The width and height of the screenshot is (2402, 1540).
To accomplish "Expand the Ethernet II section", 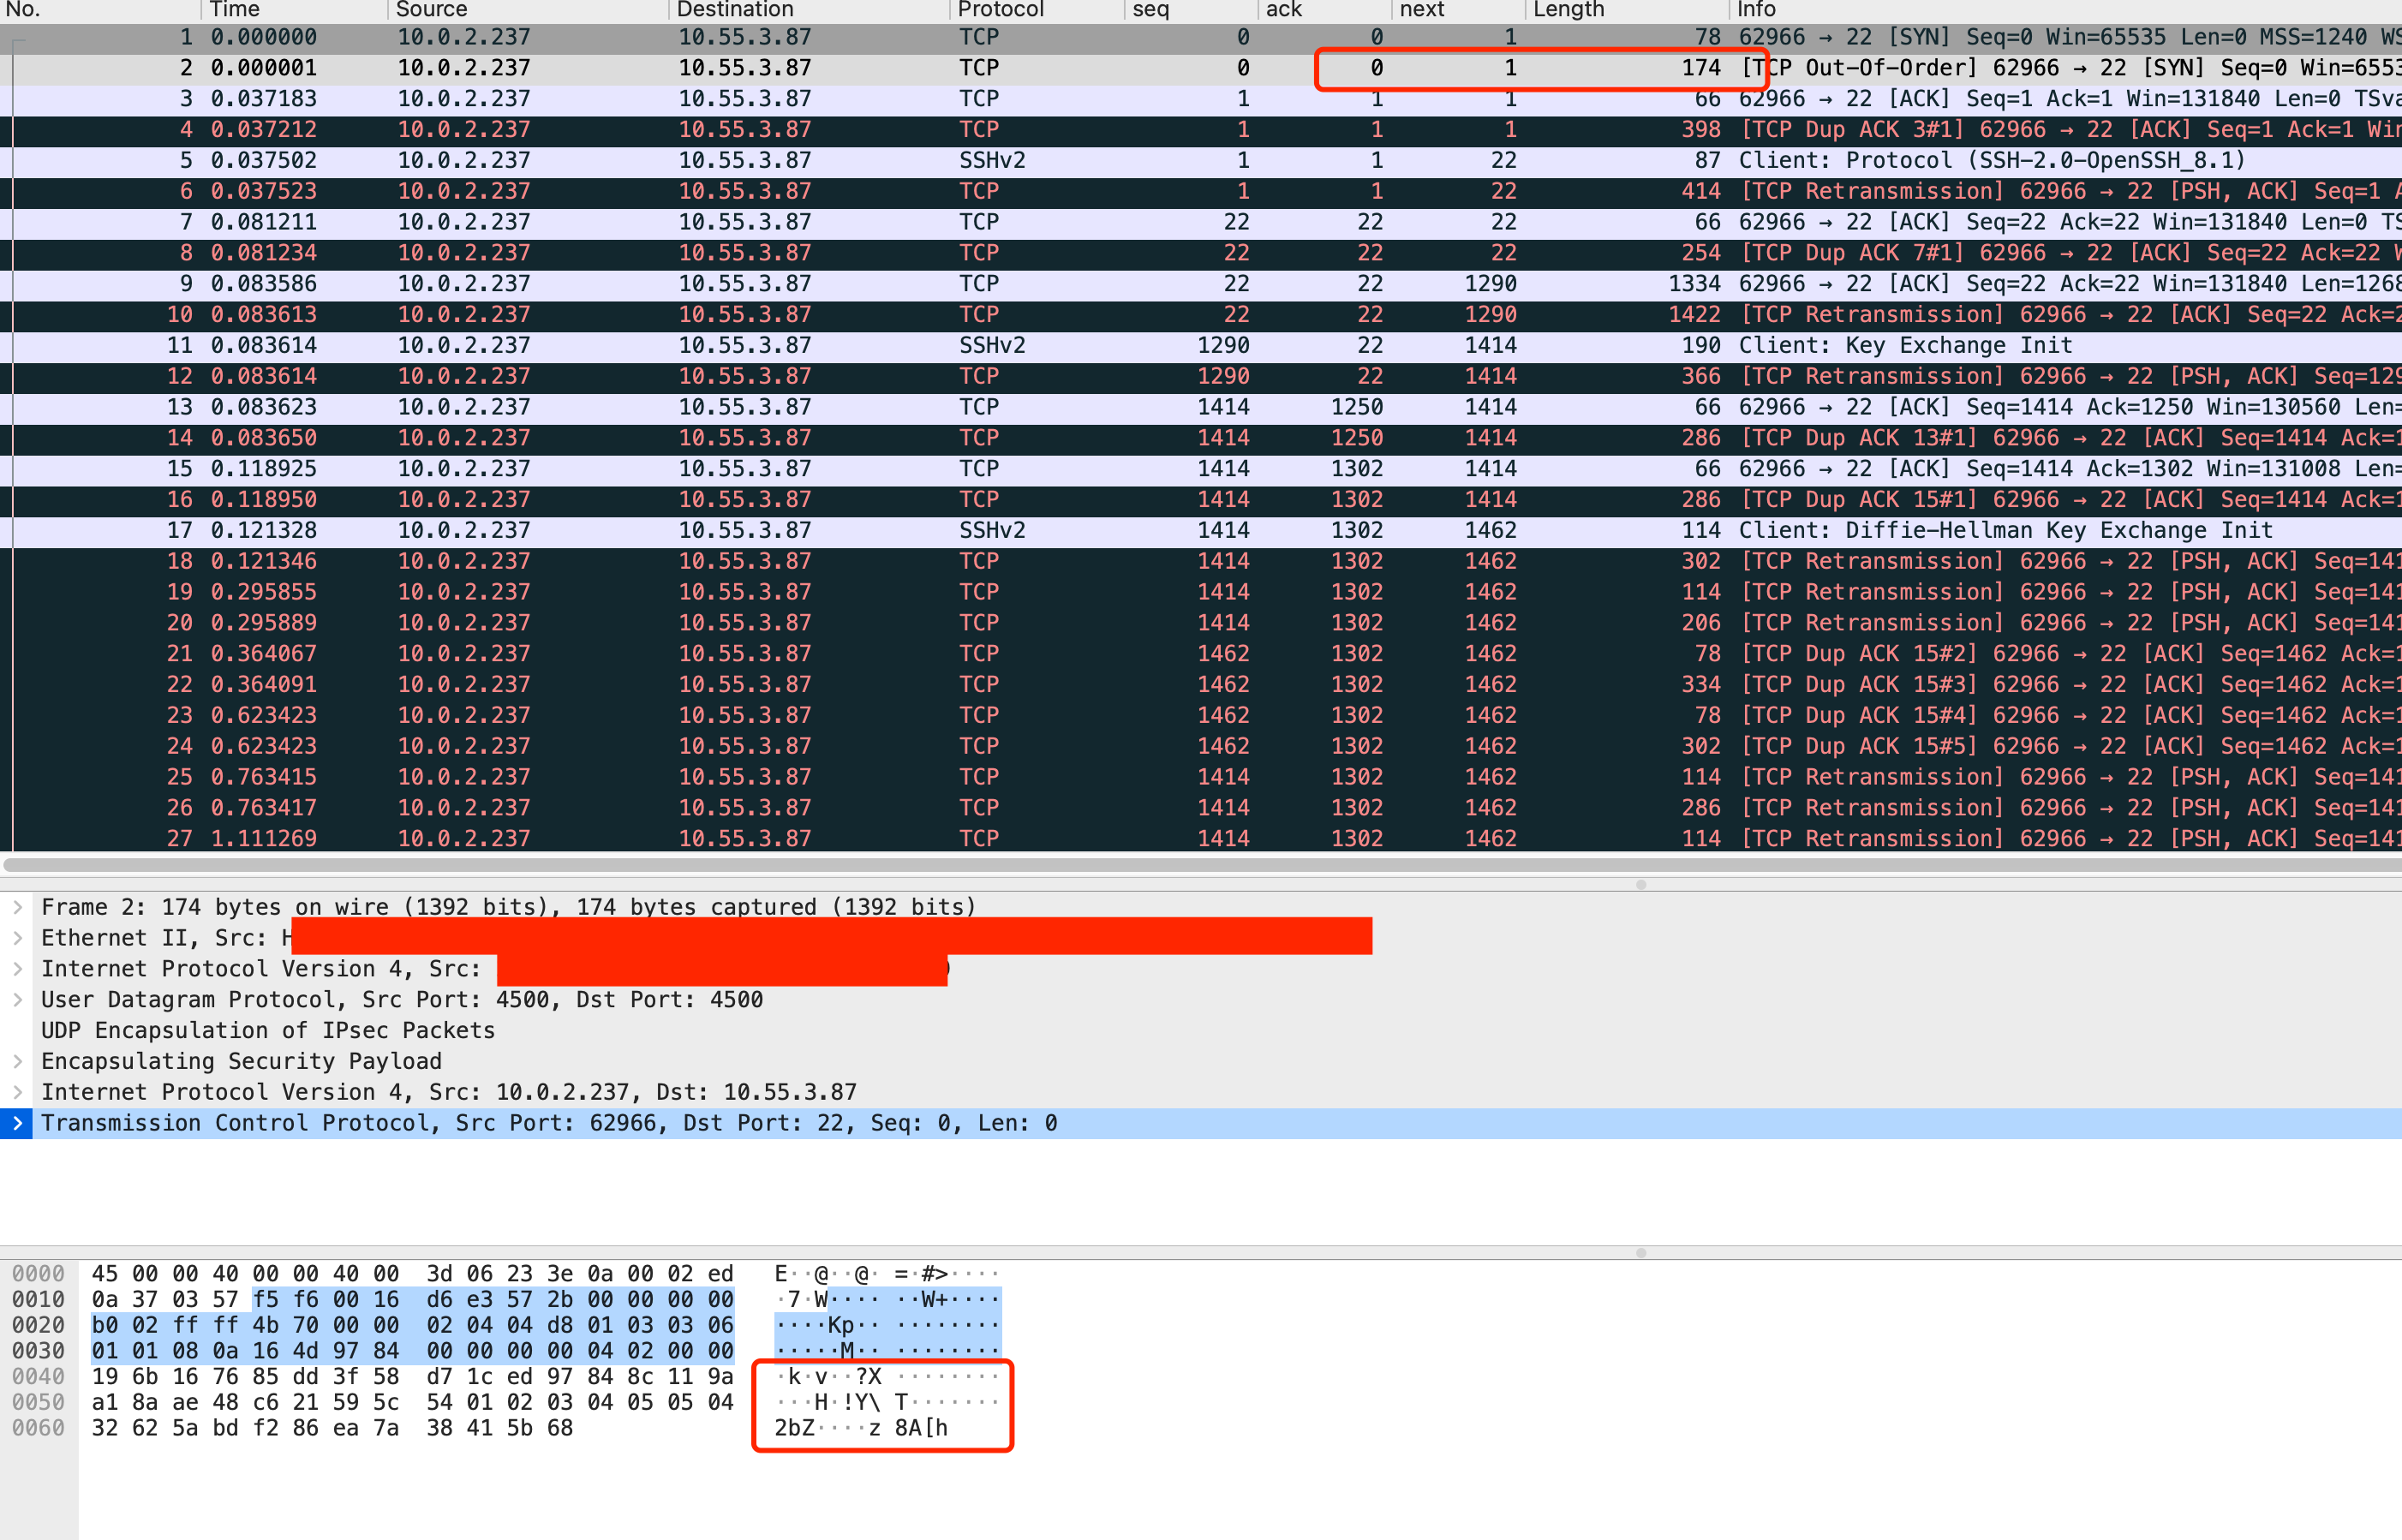I will tap(17, 938).
